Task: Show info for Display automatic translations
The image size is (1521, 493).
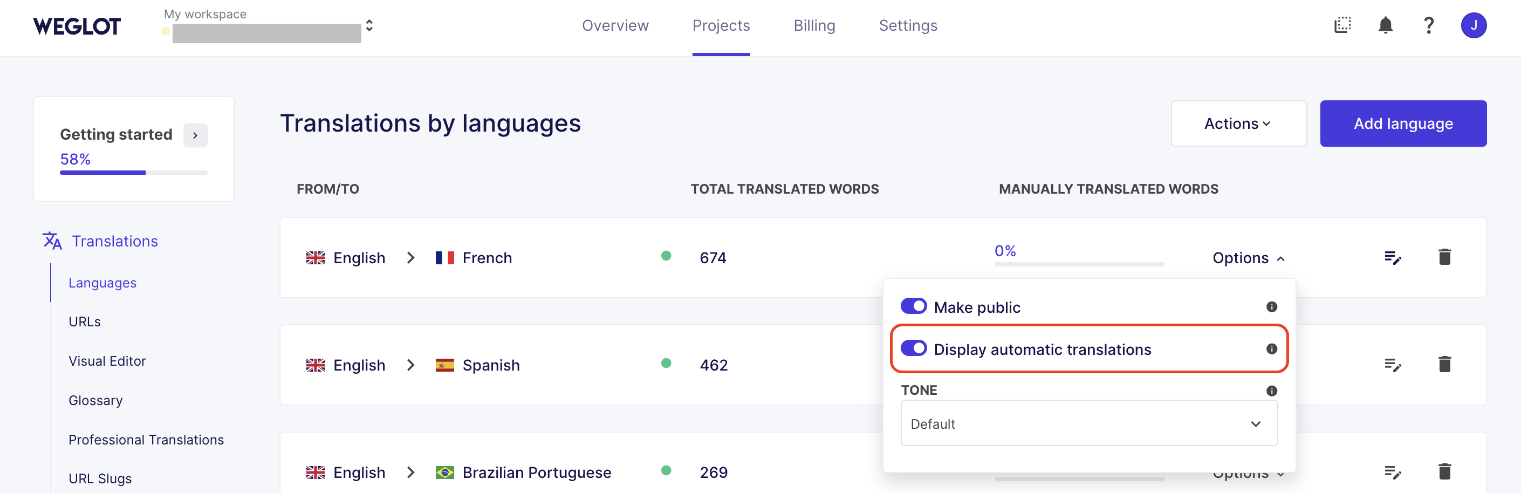Action: pos(1271,349)
